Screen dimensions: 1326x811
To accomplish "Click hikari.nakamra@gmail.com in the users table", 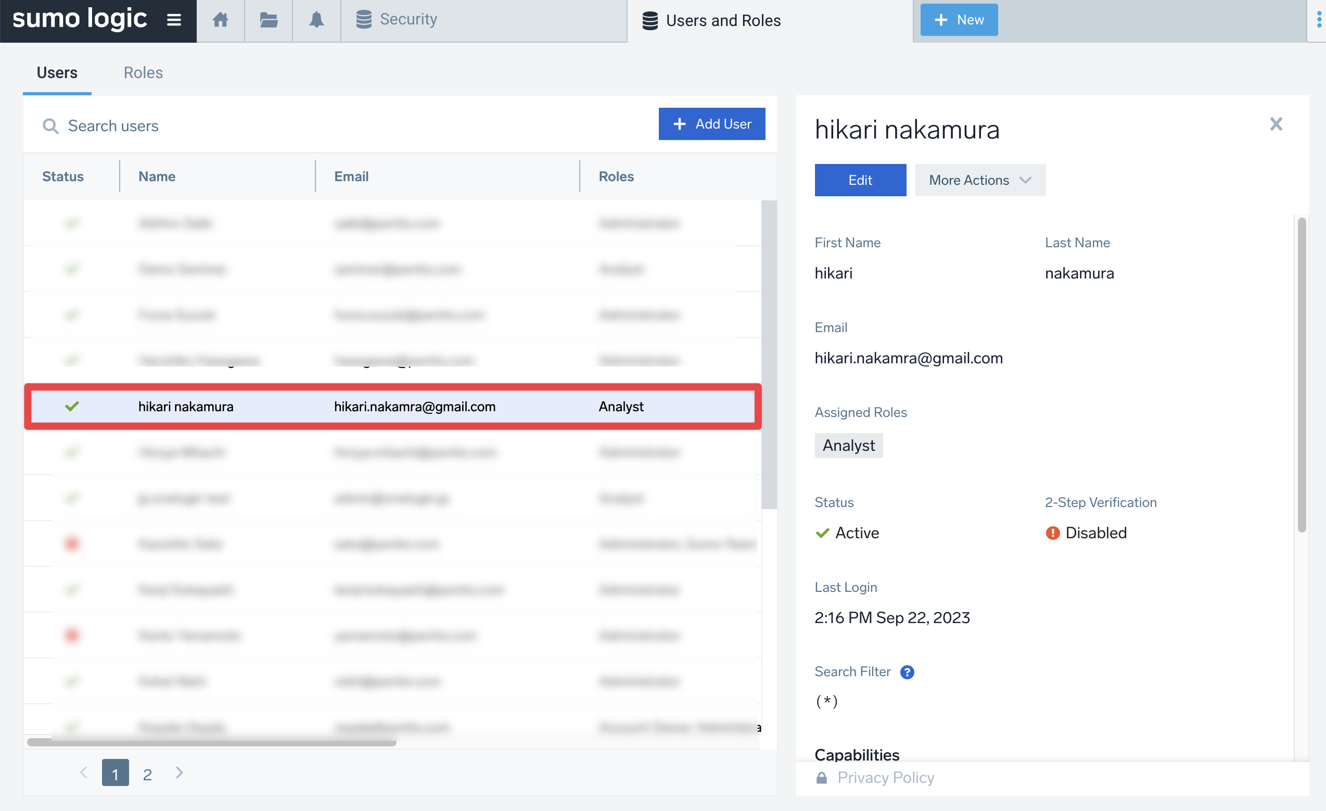I will click(414, 407).
